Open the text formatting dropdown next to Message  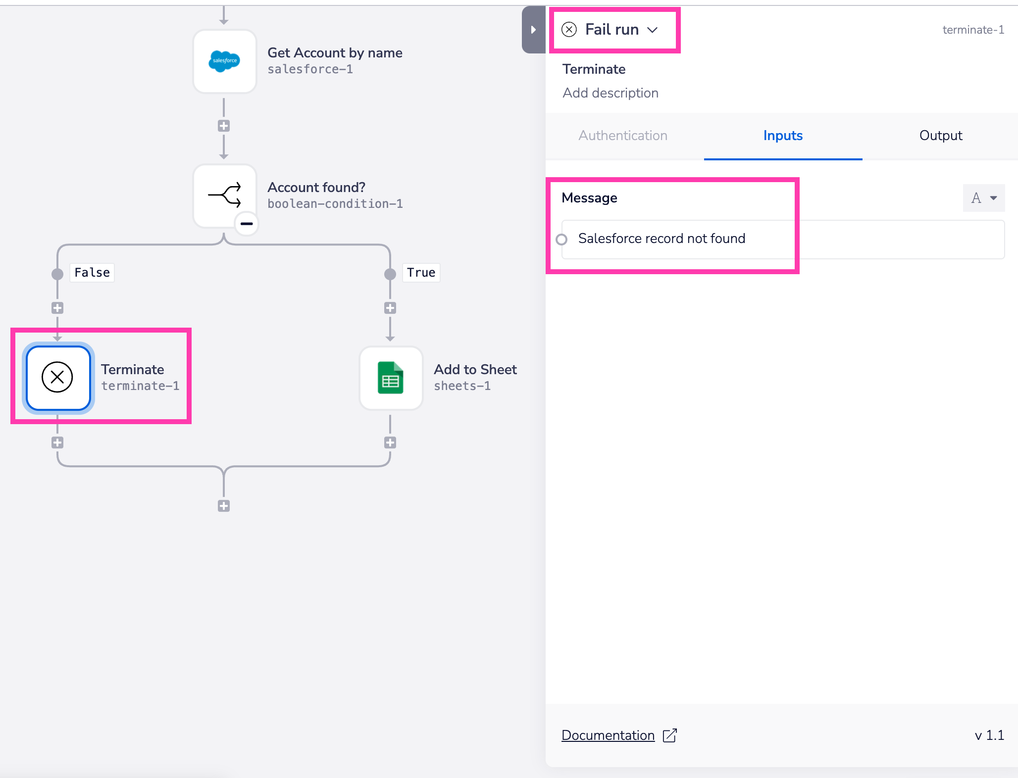(x=983, y=198)
